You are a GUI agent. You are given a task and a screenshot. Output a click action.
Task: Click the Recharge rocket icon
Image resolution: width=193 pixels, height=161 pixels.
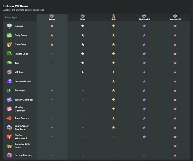pyautogui.click(x=9, y=90)
